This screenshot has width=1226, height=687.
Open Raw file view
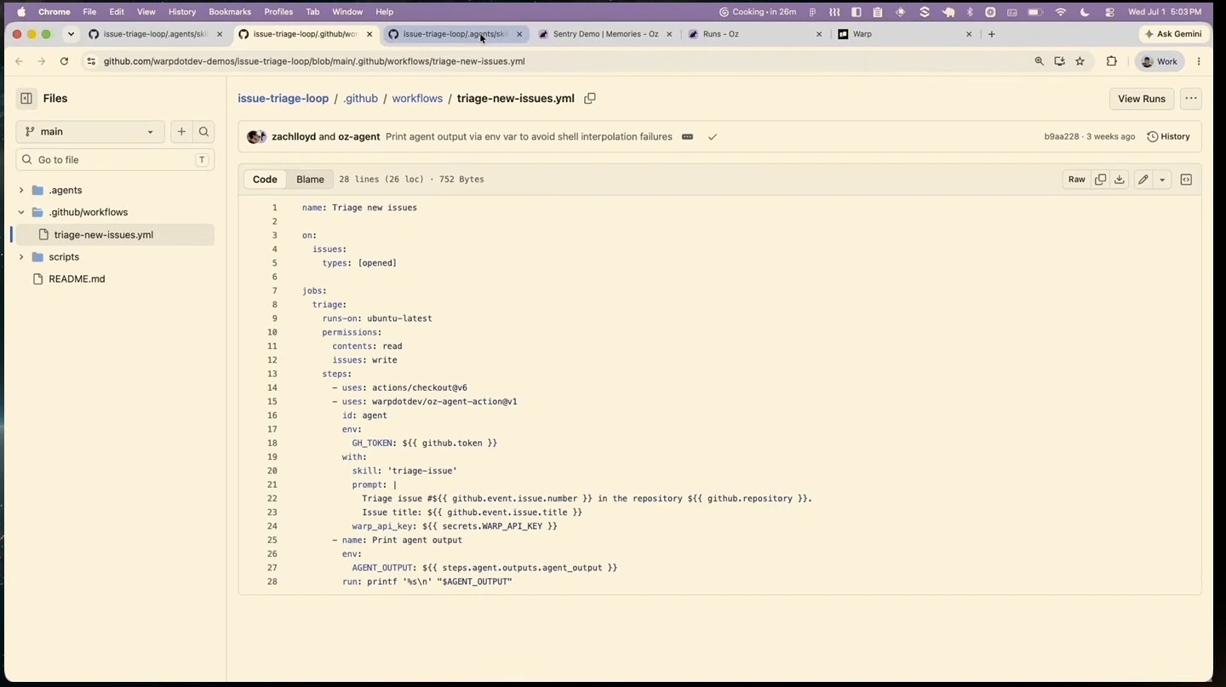(1077, 180)
